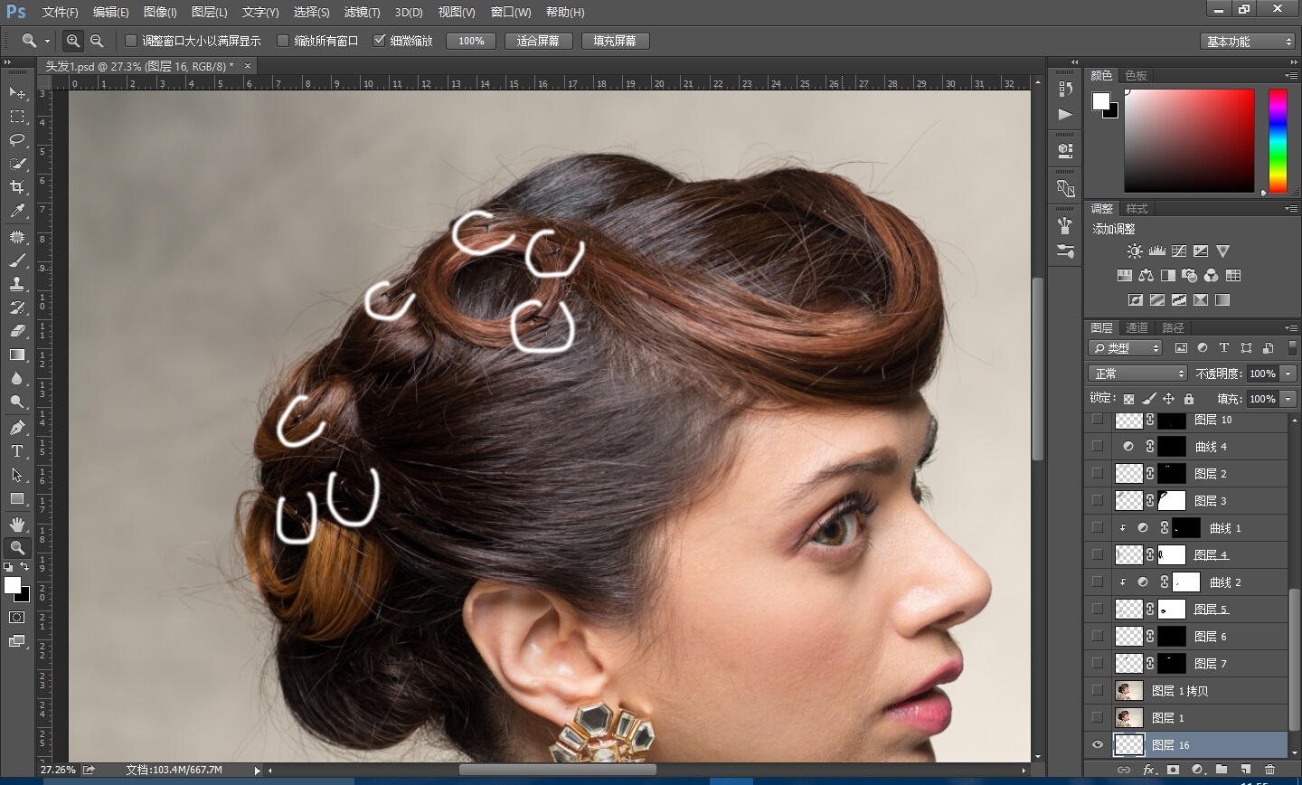Select the History Brush tool
This screenshot has width=1302, height=785.
(x=17, y=307)
